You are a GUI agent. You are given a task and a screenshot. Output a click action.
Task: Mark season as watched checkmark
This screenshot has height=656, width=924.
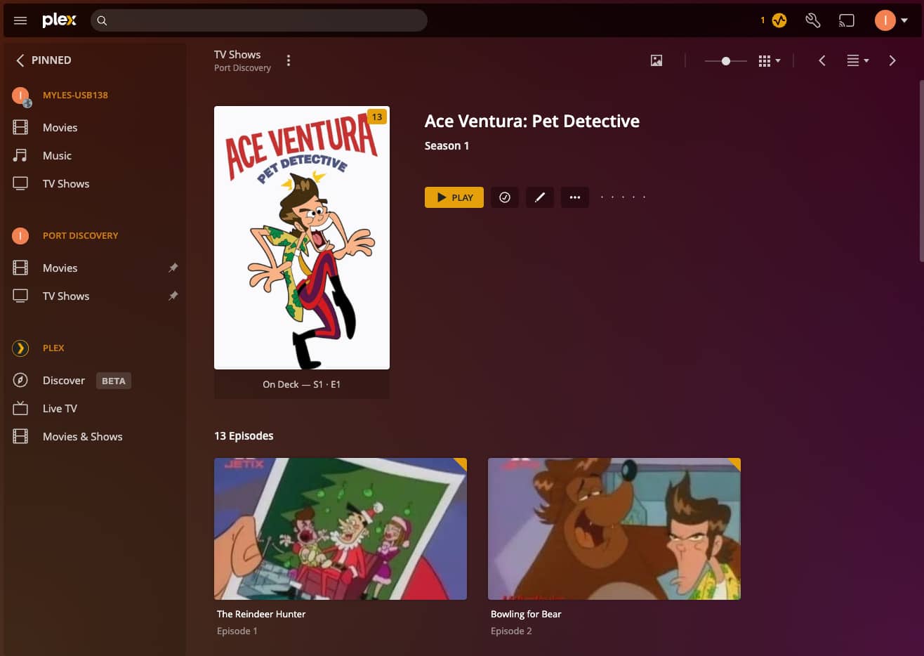504,197
